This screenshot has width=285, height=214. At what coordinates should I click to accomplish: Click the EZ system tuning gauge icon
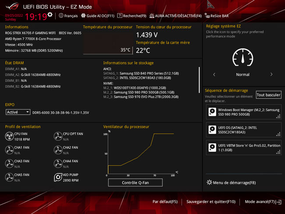click(x=242, y=57)
